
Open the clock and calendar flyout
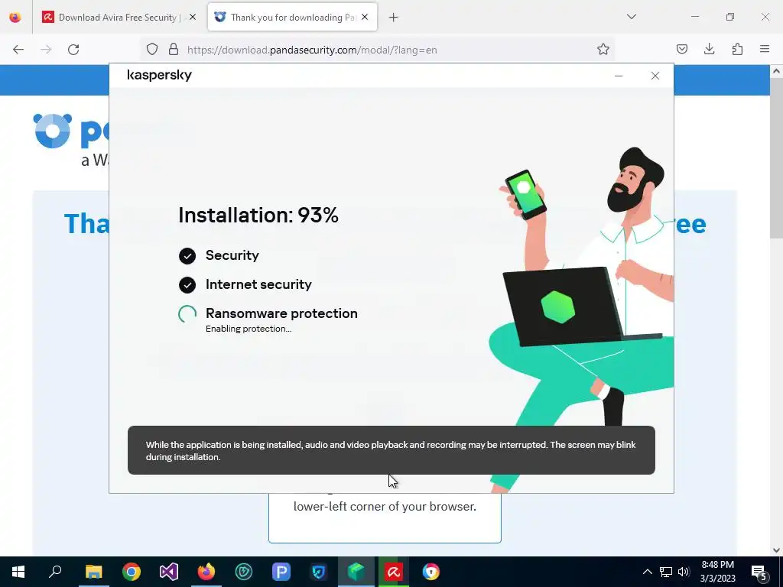[717, 572]
